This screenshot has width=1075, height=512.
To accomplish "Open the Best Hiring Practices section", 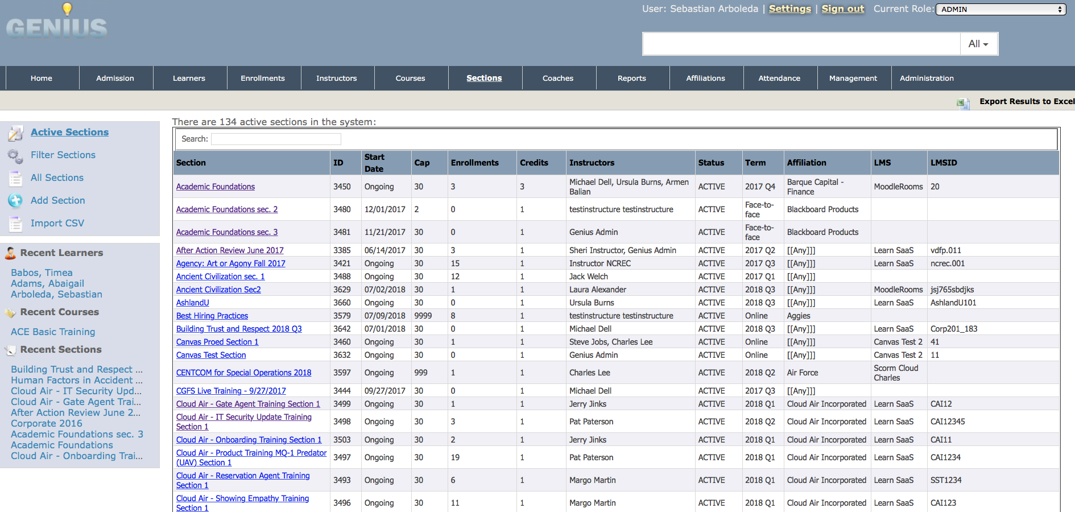I will [x=212, y=316].
